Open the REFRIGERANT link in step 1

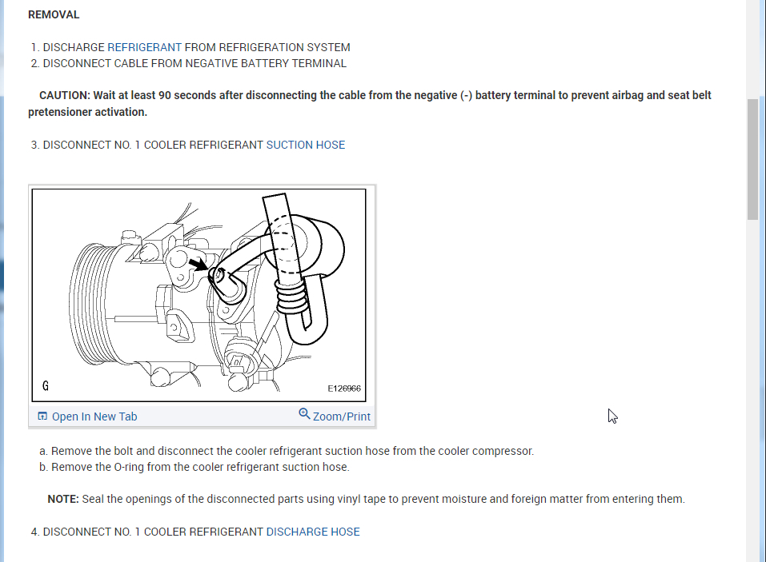(144, 47)
